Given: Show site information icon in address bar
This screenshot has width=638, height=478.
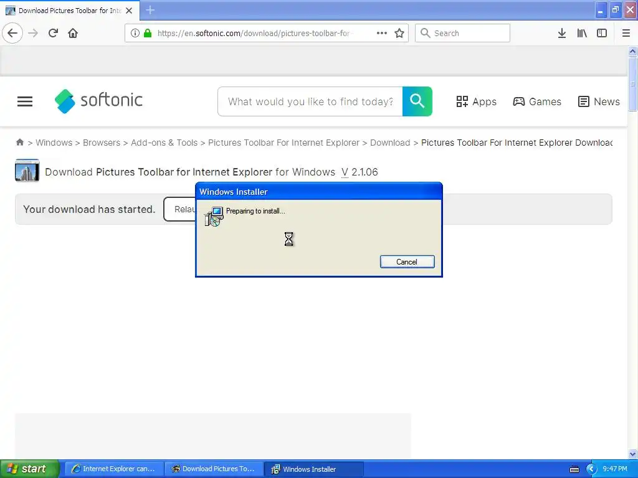Looking at the screenshot, I should (x=135, y=33).
